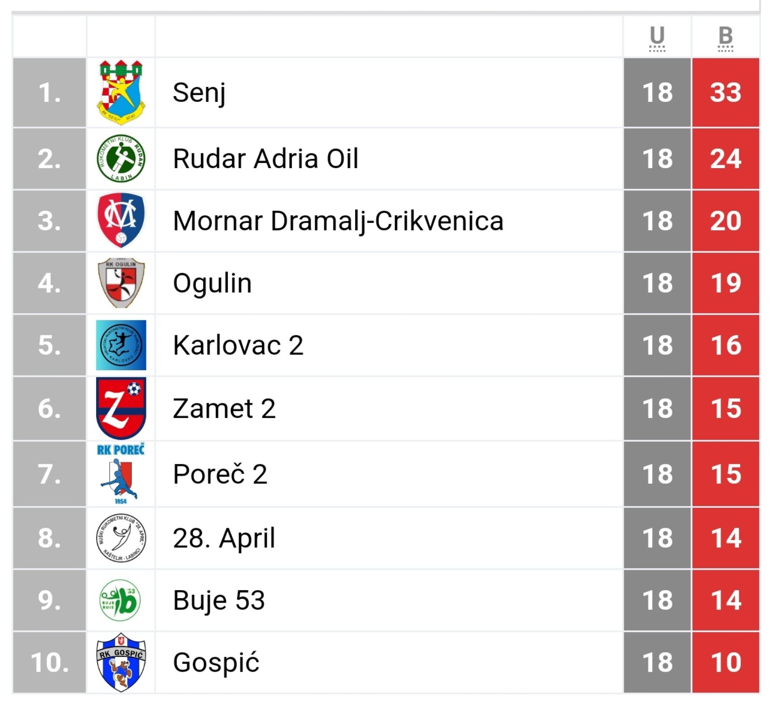Select the Ogulin team name
Image resolution: width=773 pixels, height=707 pixels.
pos(212,283)
